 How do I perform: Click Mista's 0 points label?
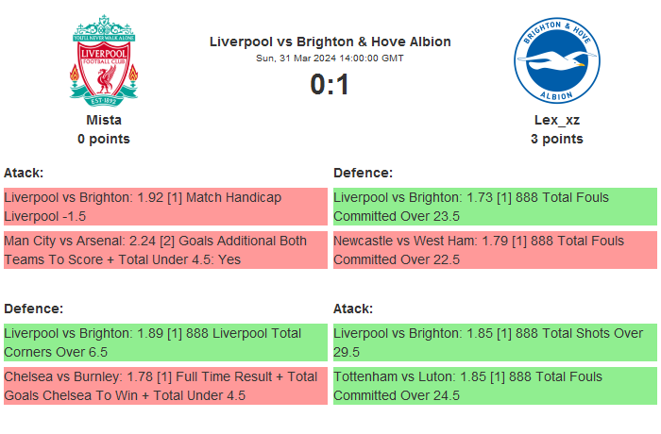click(104, 139)
